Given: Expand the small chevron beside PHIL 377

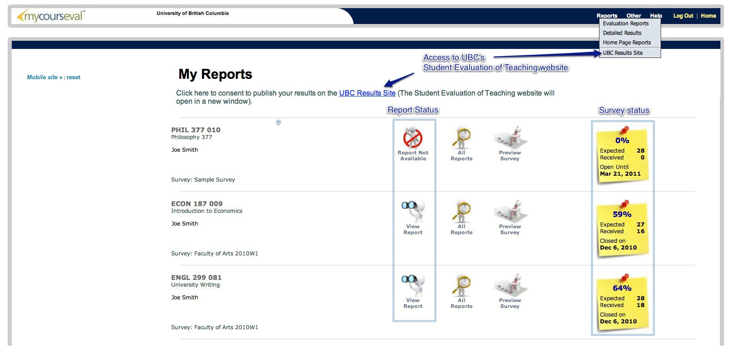Looking at the screenshot, I should (278, 122).
